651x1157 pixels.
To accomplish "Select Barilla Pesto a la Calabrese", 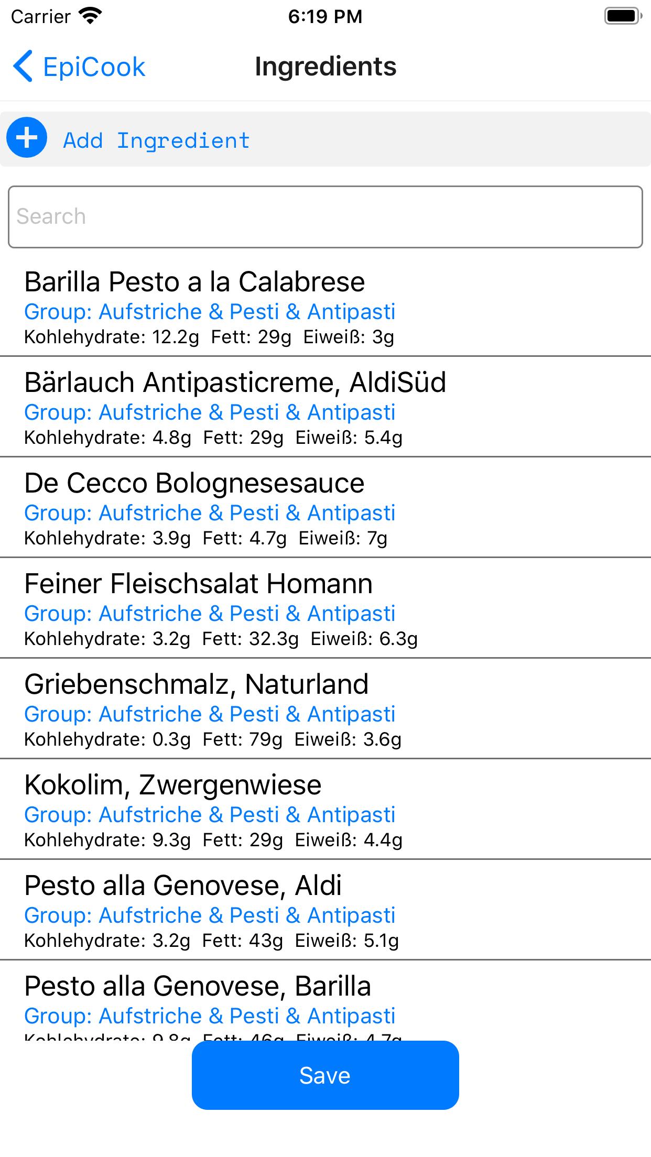I will tap(325, 307).
